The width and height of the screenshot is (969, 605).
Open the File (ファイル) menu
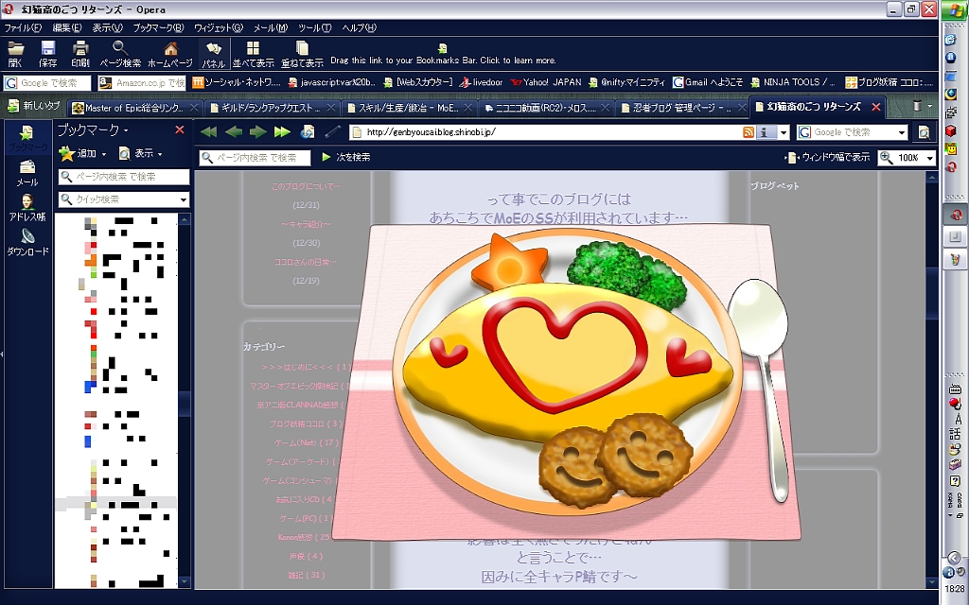tap(23, 27)
